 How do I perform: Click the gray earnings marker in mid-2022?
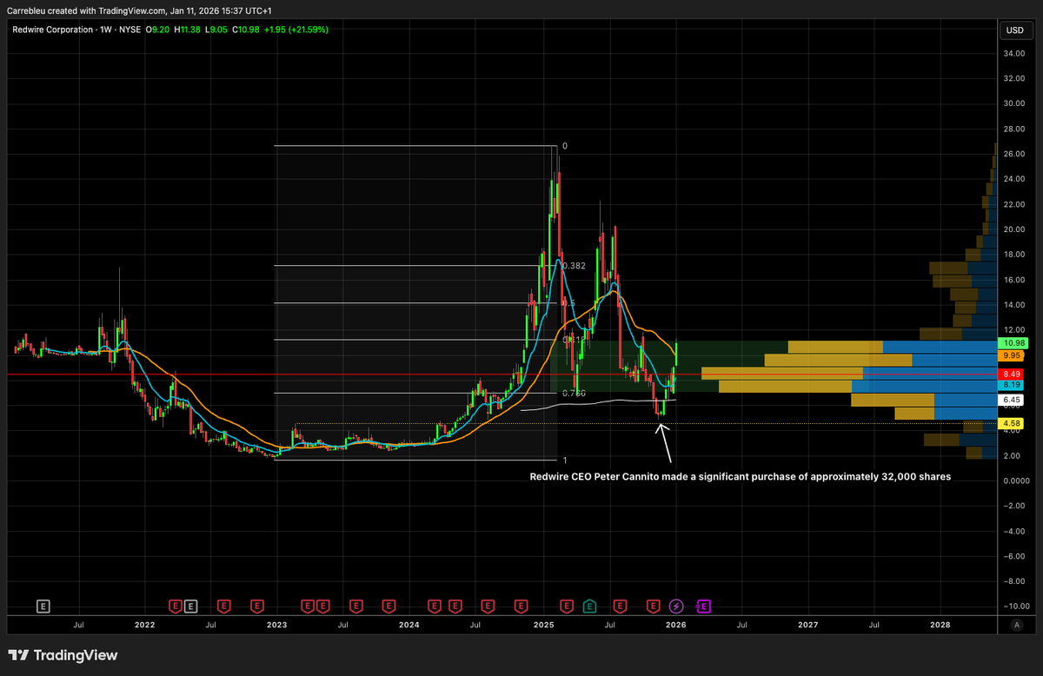191,605
